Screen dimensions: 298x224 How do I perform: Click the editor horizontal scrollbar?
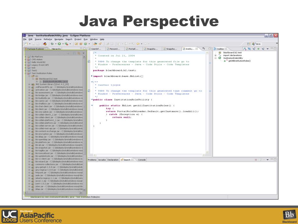click(x=149, y=155)
